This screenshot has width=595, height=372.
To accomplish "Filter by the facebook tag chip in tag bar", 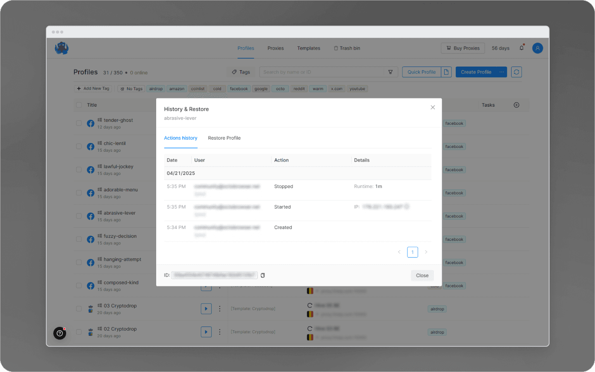I will tap(239, 89).
